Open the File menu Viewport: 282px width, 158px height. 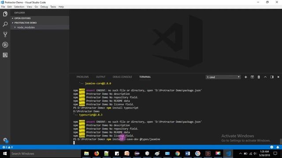[3, 7]
